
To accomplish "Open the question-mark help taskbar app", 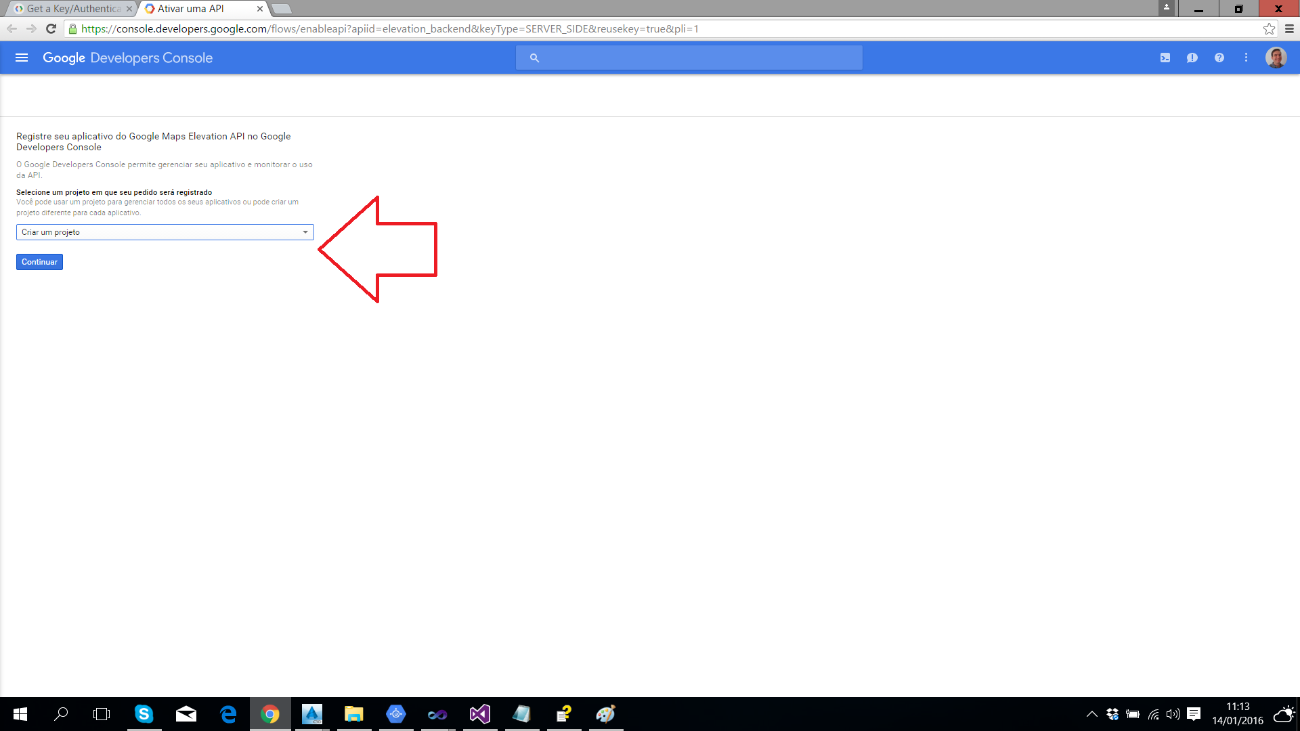I will 564,714.
